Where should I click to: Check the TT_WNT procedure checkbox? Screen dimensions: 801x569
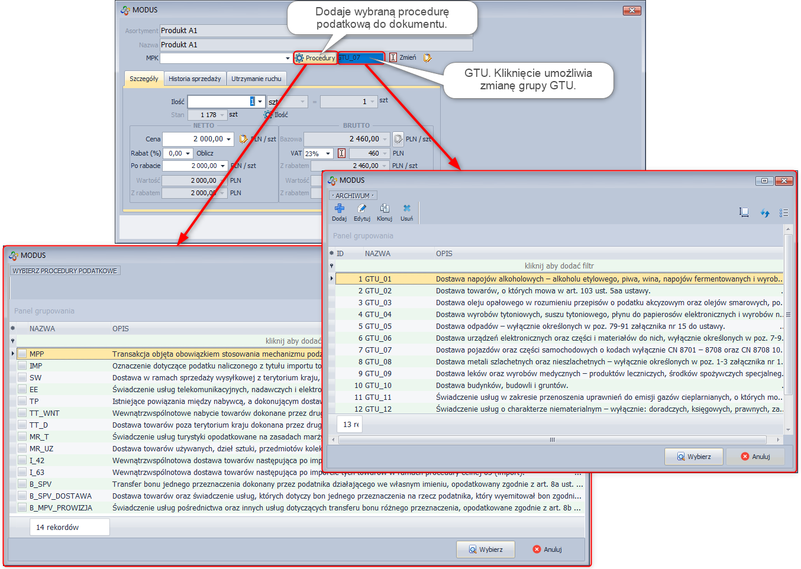[x=22, y=413]
